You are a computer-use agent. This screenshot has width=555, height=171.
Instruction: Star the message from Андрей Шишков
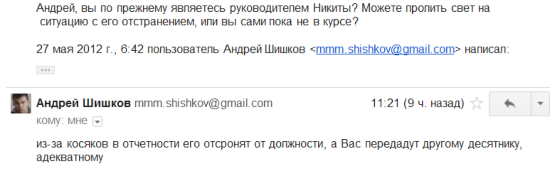(476, 104)
